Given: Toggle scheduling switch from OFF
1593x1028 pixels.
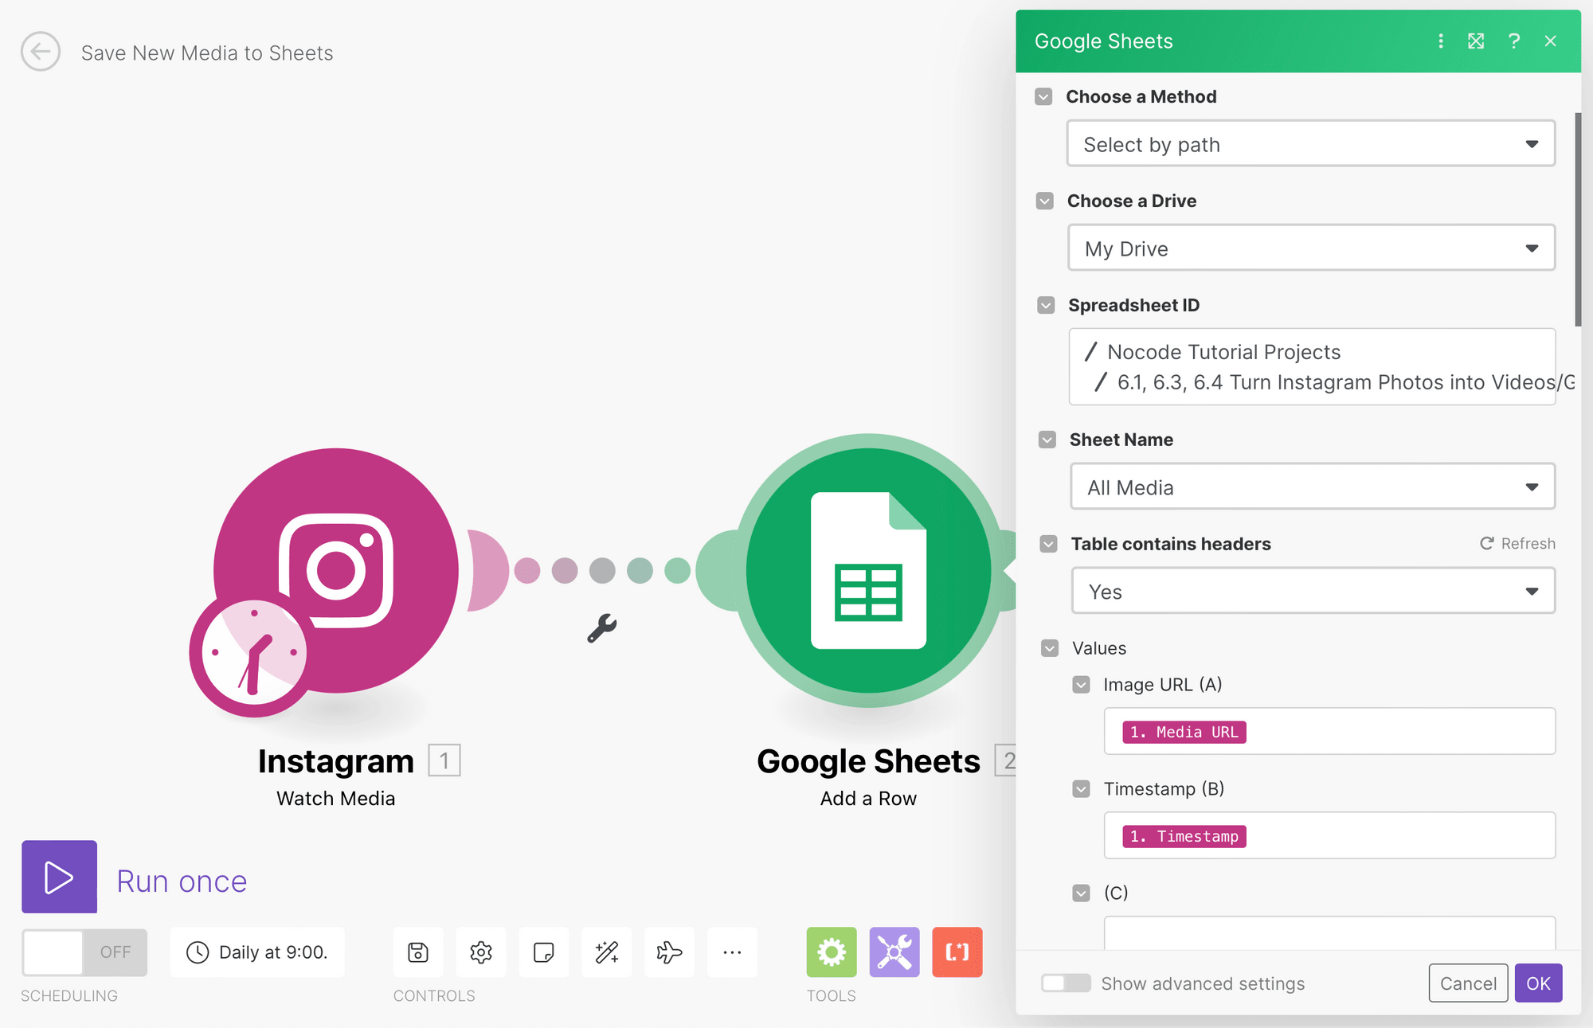Looking at the screenshot, I should (x=84, y=952).
